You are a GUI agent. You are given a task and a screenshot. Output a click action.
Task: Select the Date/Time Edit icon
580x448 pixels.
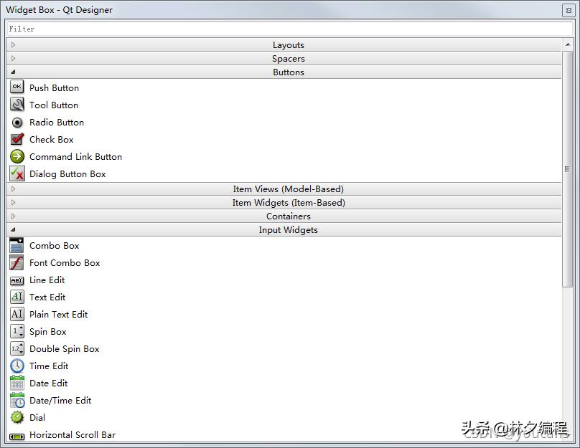pos(17,401)
